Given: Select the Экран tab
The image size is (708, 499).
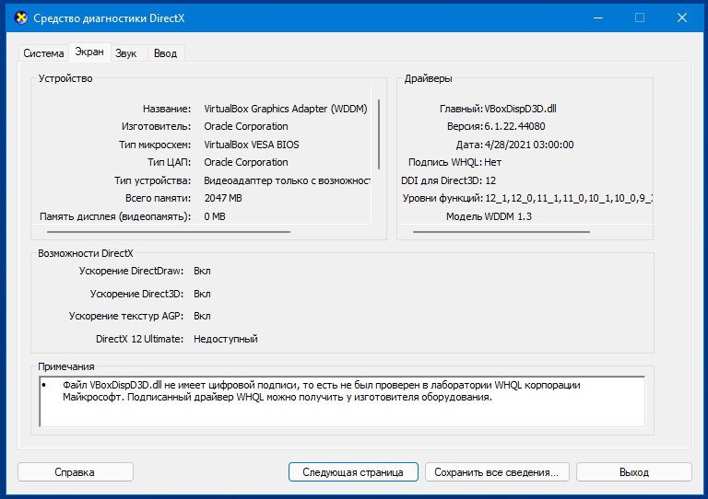Looking at the screenshot, I should (88, 52).
